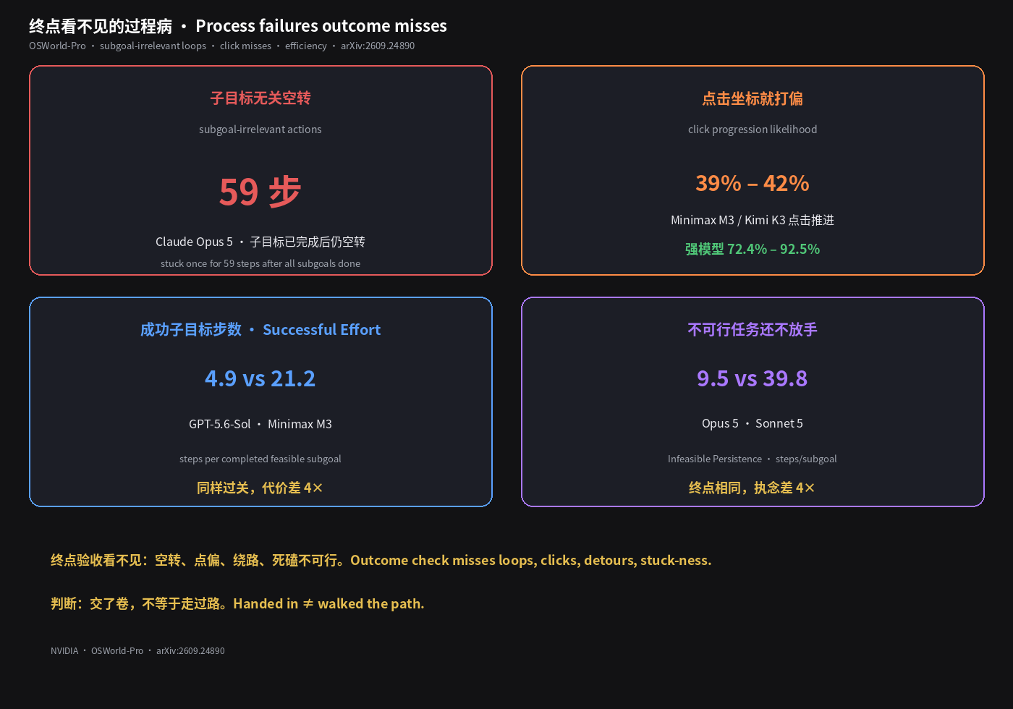
Task: Click the subtitle text 'subgoal-irrelevant loops'
Action: click(x=153, y=46)
